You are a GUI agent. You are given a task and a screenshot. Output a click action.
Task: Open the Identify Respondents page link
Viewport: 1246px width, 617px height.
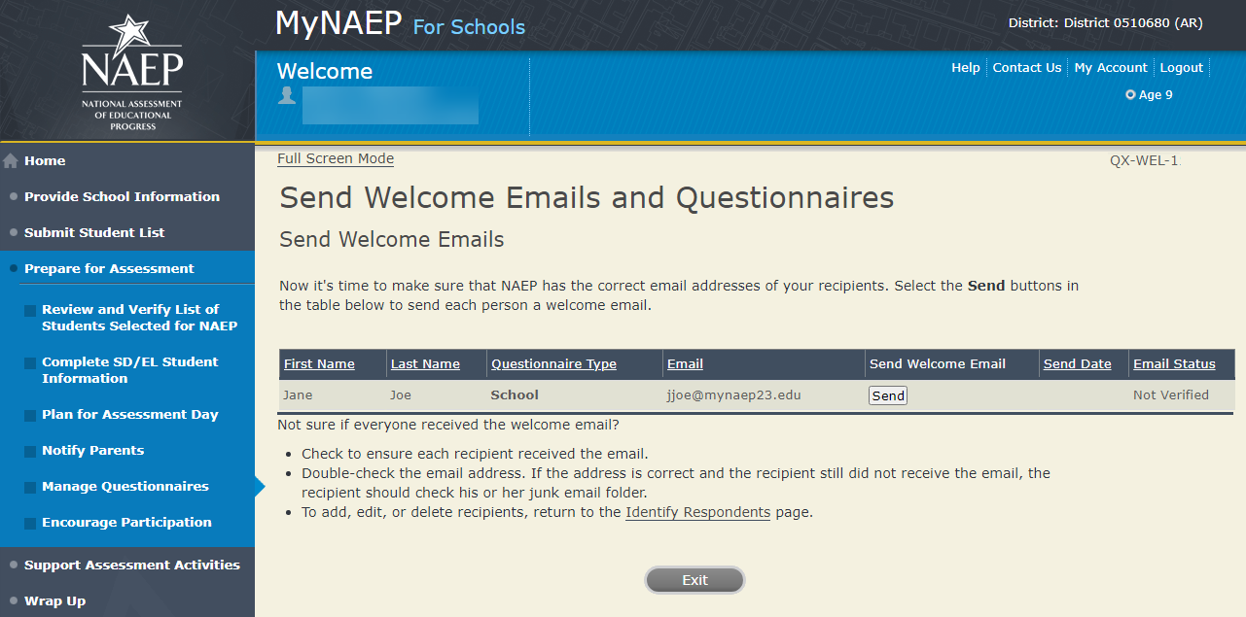tap(697, 512)
